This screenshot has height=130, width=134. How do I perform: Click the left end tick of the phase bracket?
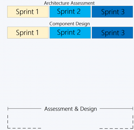[x=8, y=108]
